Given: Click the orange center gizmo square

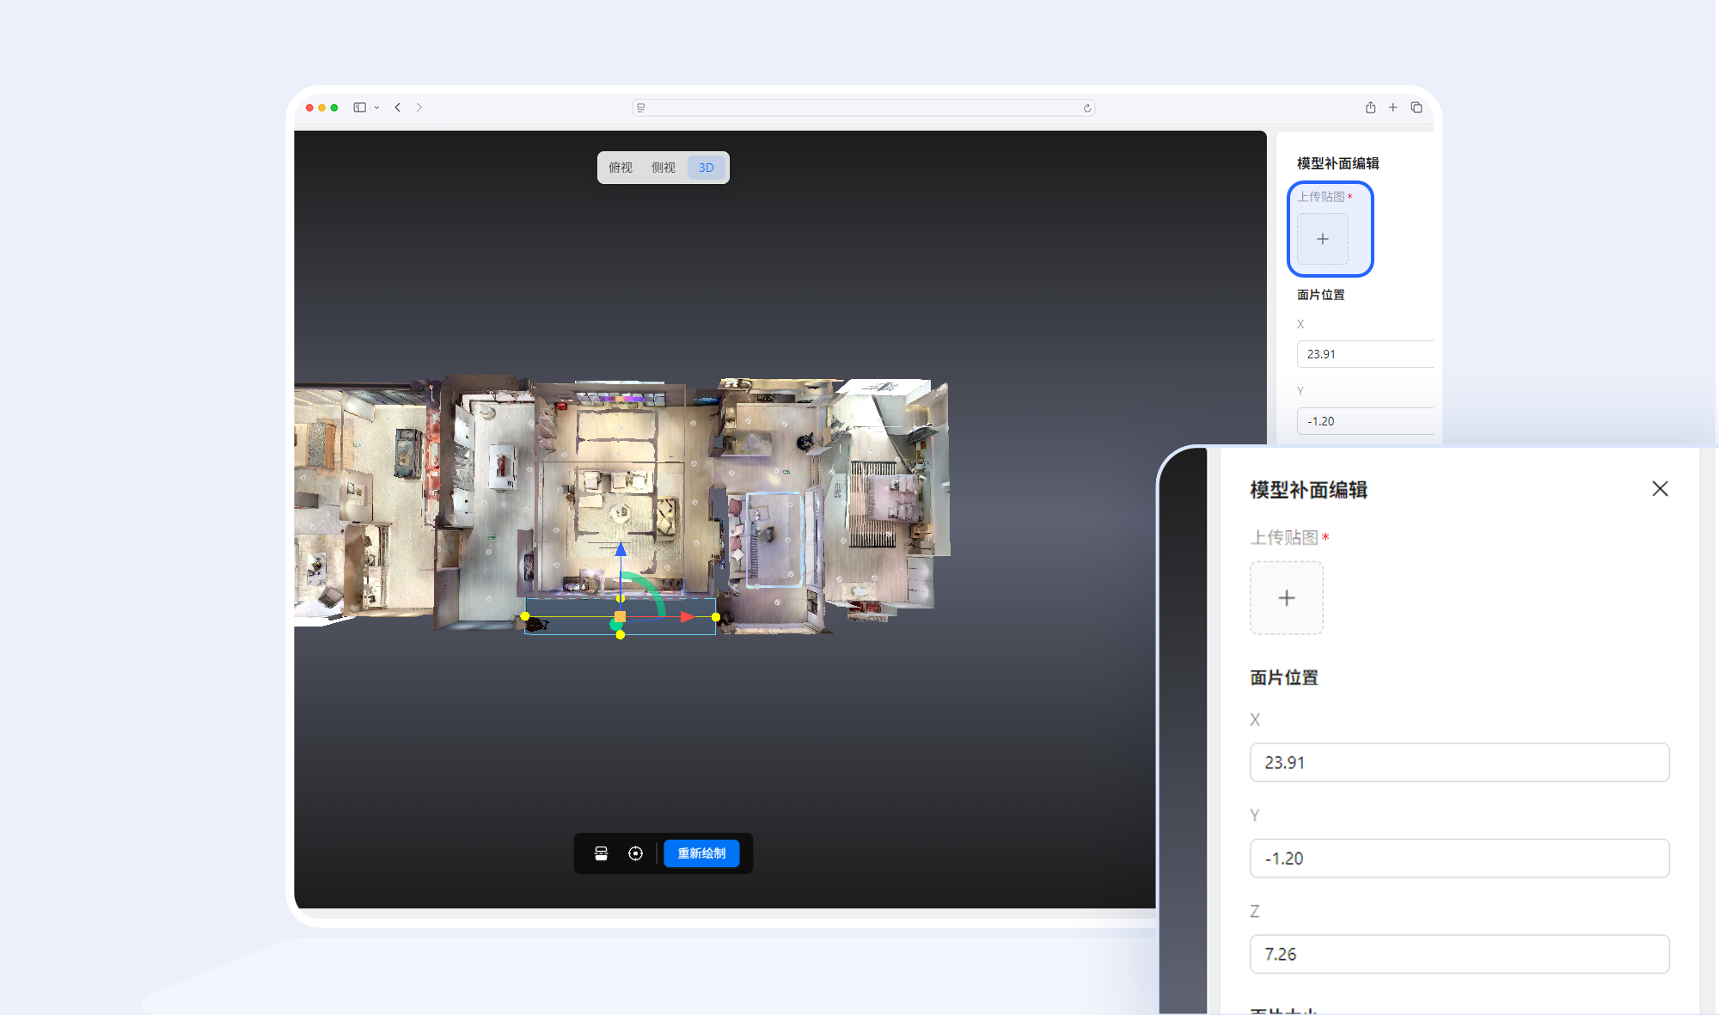Looking at the screenshot, I should [621, 617].
